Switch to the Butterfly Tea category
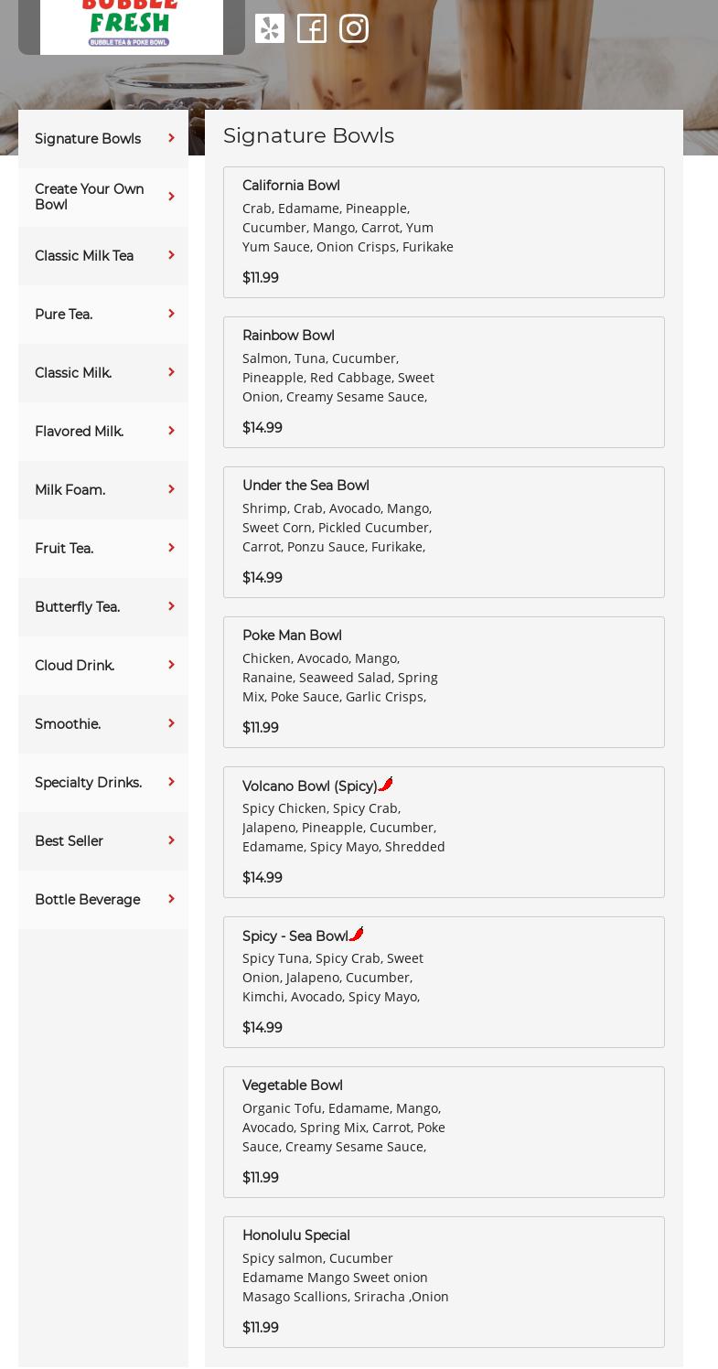718x1369 pixels. (77, 607)
